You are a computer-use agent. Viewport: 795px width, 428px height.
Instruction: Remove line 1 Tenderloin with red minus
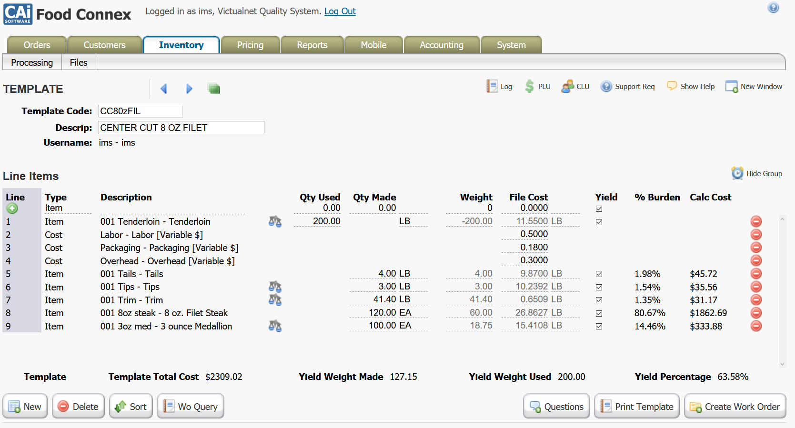click(756, 221)
